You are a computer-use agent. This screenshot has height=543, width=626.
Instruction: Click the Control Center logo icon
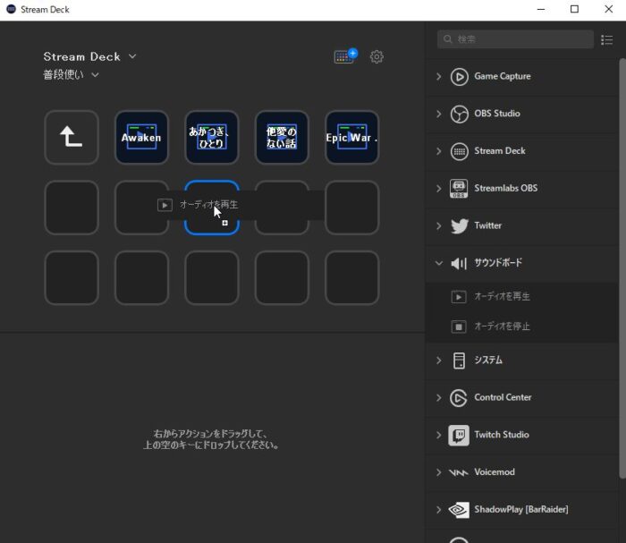point(459,398)
